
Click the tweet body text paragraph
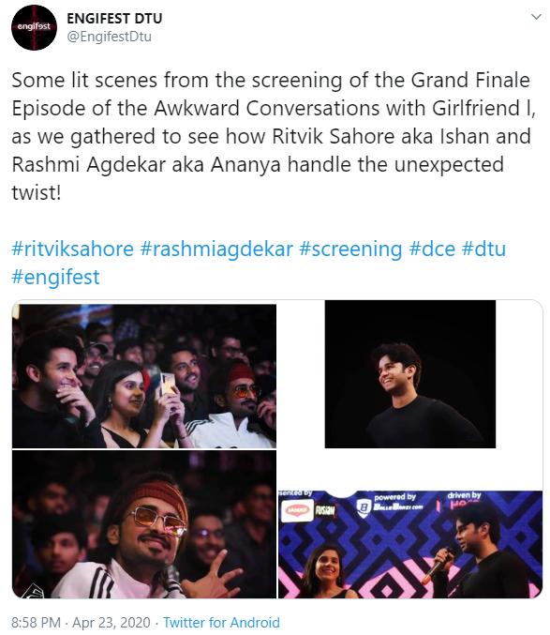point(274,137)
